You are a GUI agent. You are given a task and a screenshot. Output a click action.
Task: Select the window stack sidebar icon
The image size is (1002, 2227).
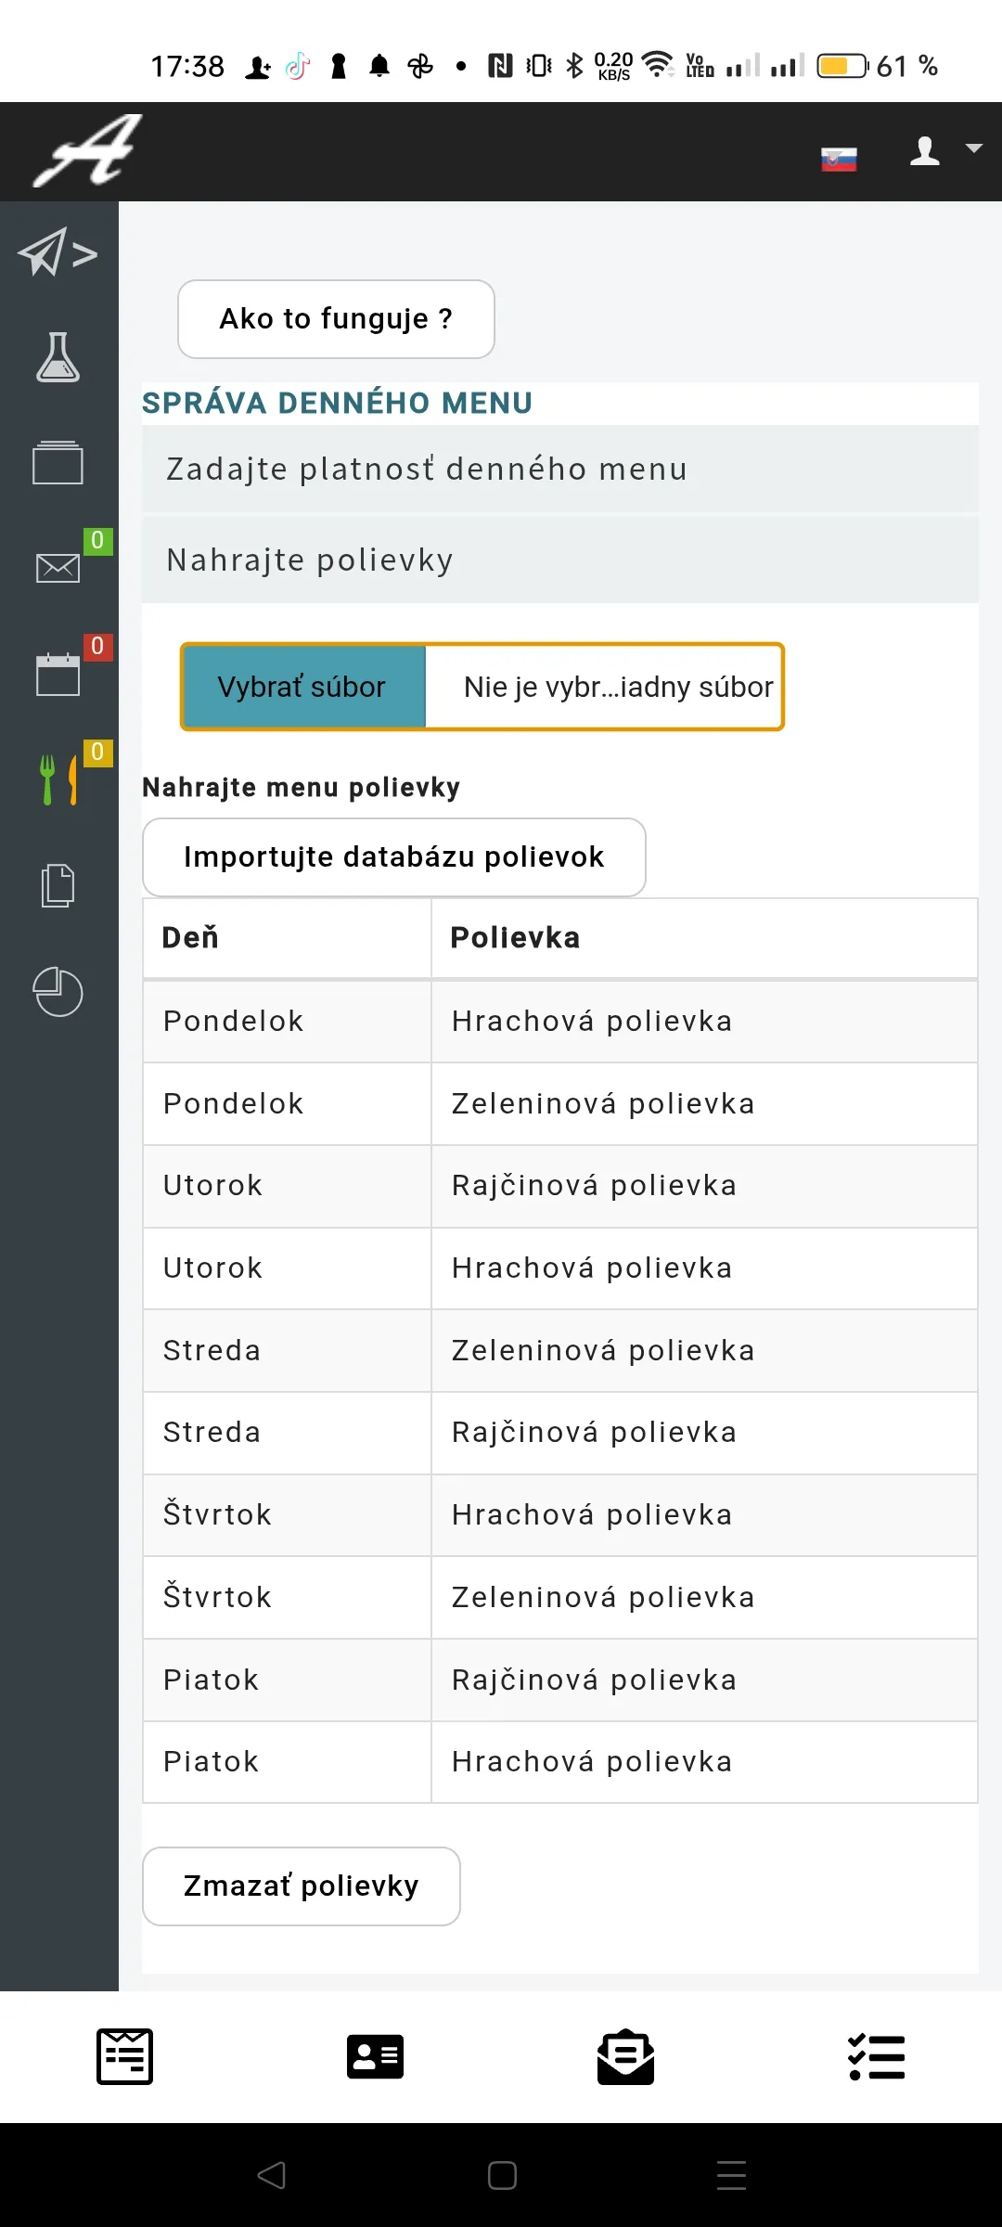tap(58, 462)
